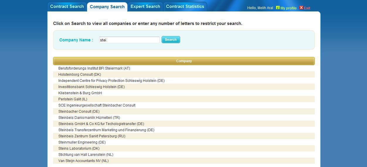The width and height of the screenshot is (367, 167).
Task: Click the Company column header
Action: click(x=184, y=61)
